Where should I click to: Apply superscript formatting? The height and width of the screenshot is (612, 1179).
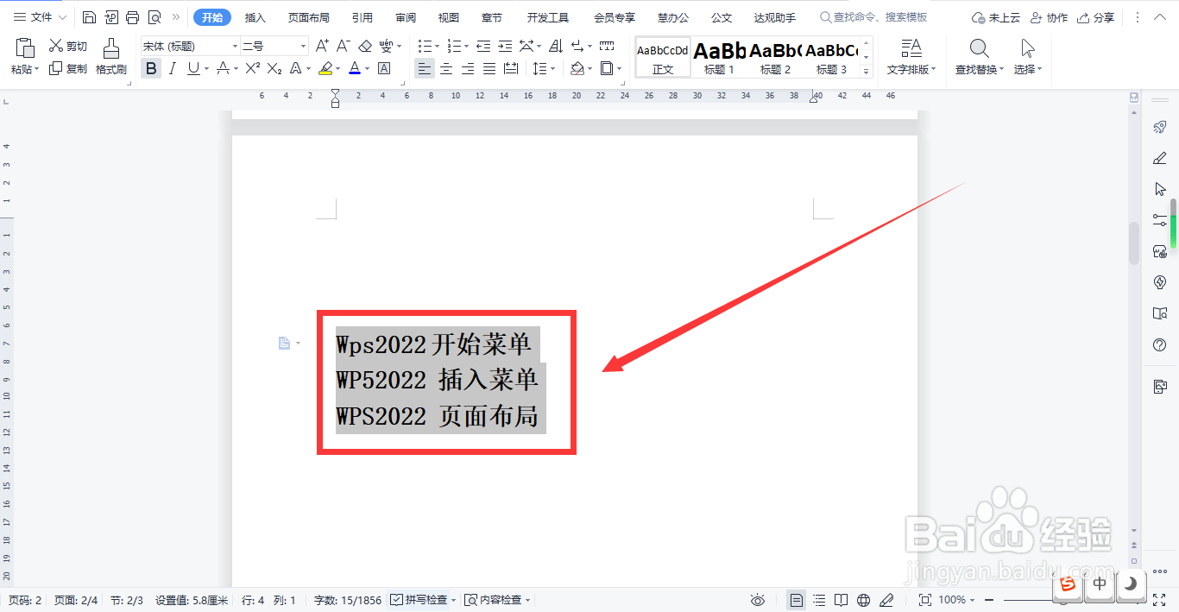tap(252, 68)
